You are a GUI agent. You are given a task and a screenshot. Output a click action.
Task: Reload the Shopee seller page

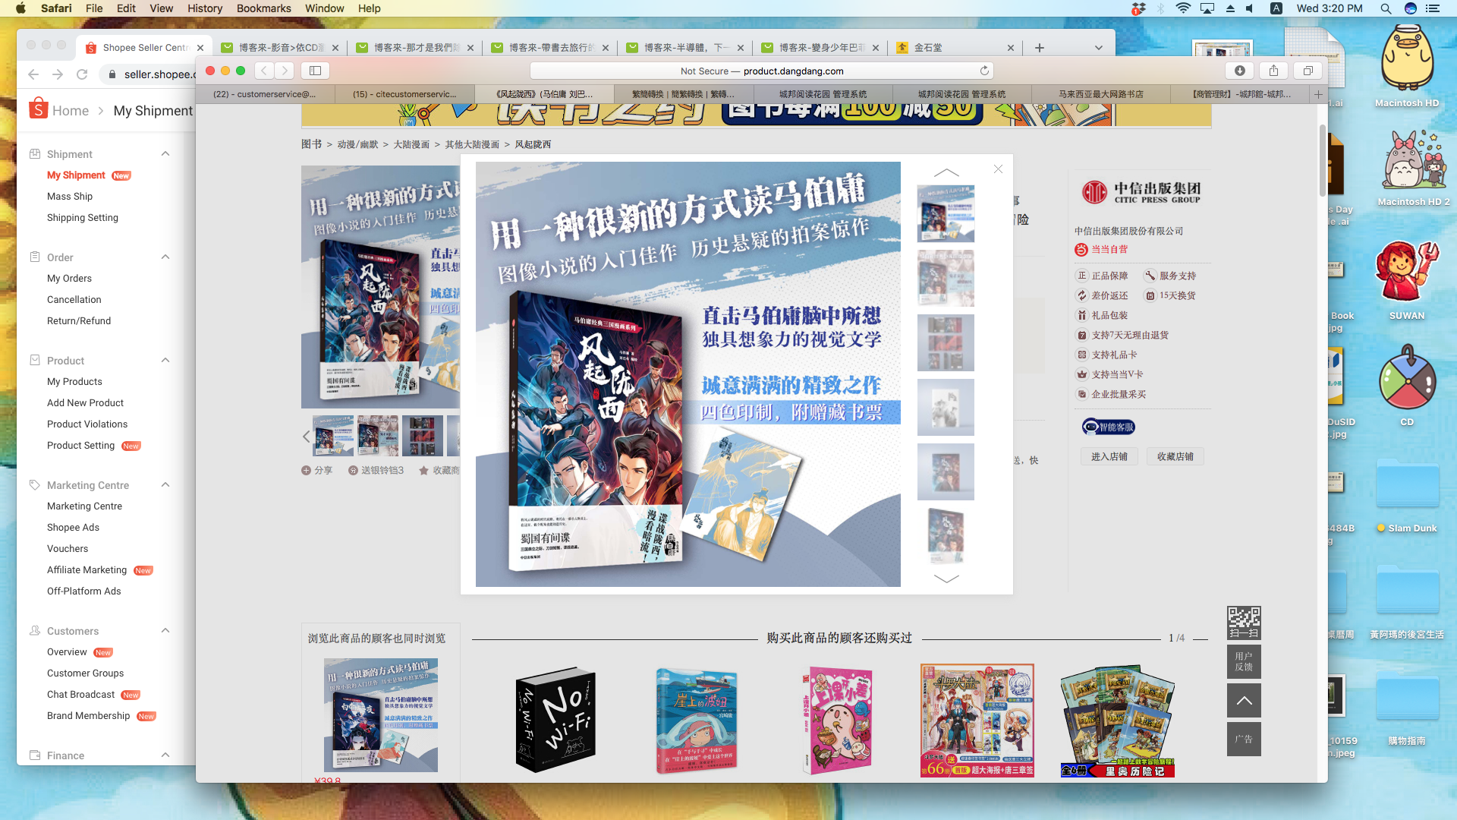[x=82, y=74]
